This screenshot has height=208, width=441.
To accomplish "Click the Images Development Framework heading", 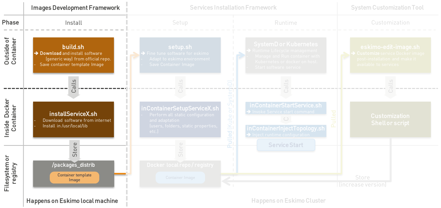I will pyautogui.click(x=75, y=8).
